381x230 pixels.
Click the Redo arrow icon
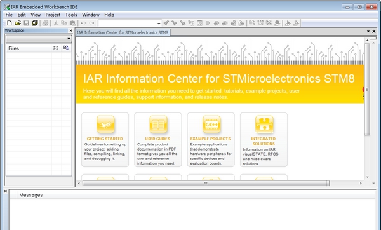(x=91, y=23)
